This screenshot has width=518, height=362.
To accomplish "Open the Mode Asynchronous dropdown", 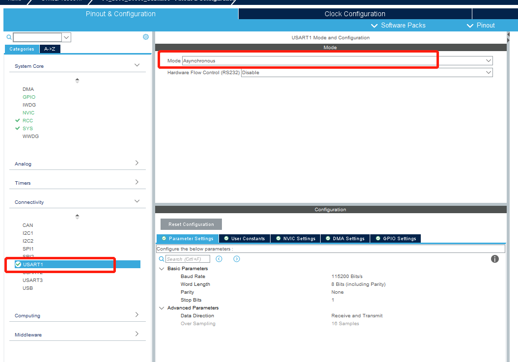I will coord(488,60).
